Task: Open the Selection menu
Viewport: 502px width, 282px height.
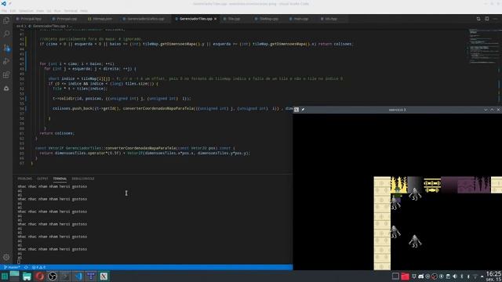Action: click(x=26, y=11)
